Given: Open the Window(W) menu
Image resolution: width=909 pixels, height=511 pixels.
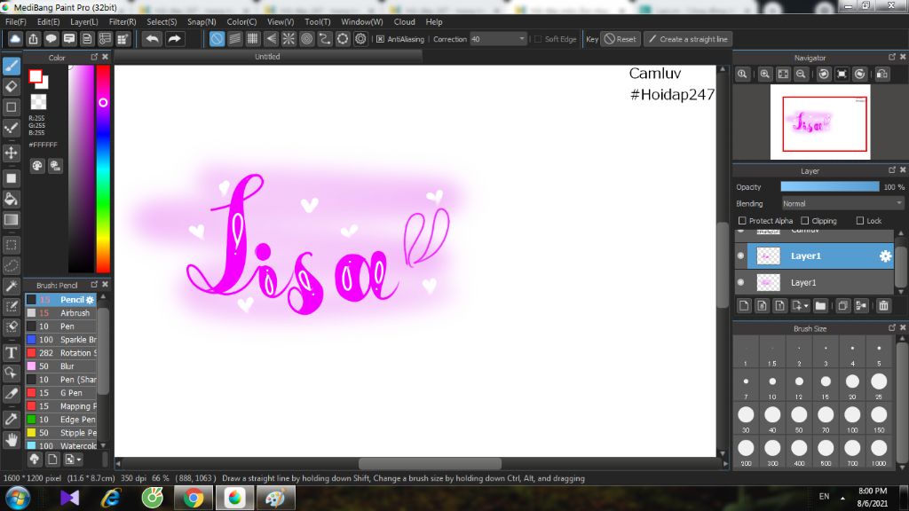Looking at the screenshot, I should (362, 22).
